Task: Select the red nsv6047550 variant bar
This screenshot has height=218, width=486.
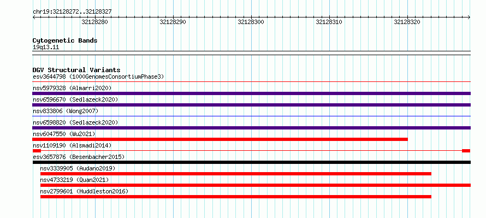Action: point(220,139)
